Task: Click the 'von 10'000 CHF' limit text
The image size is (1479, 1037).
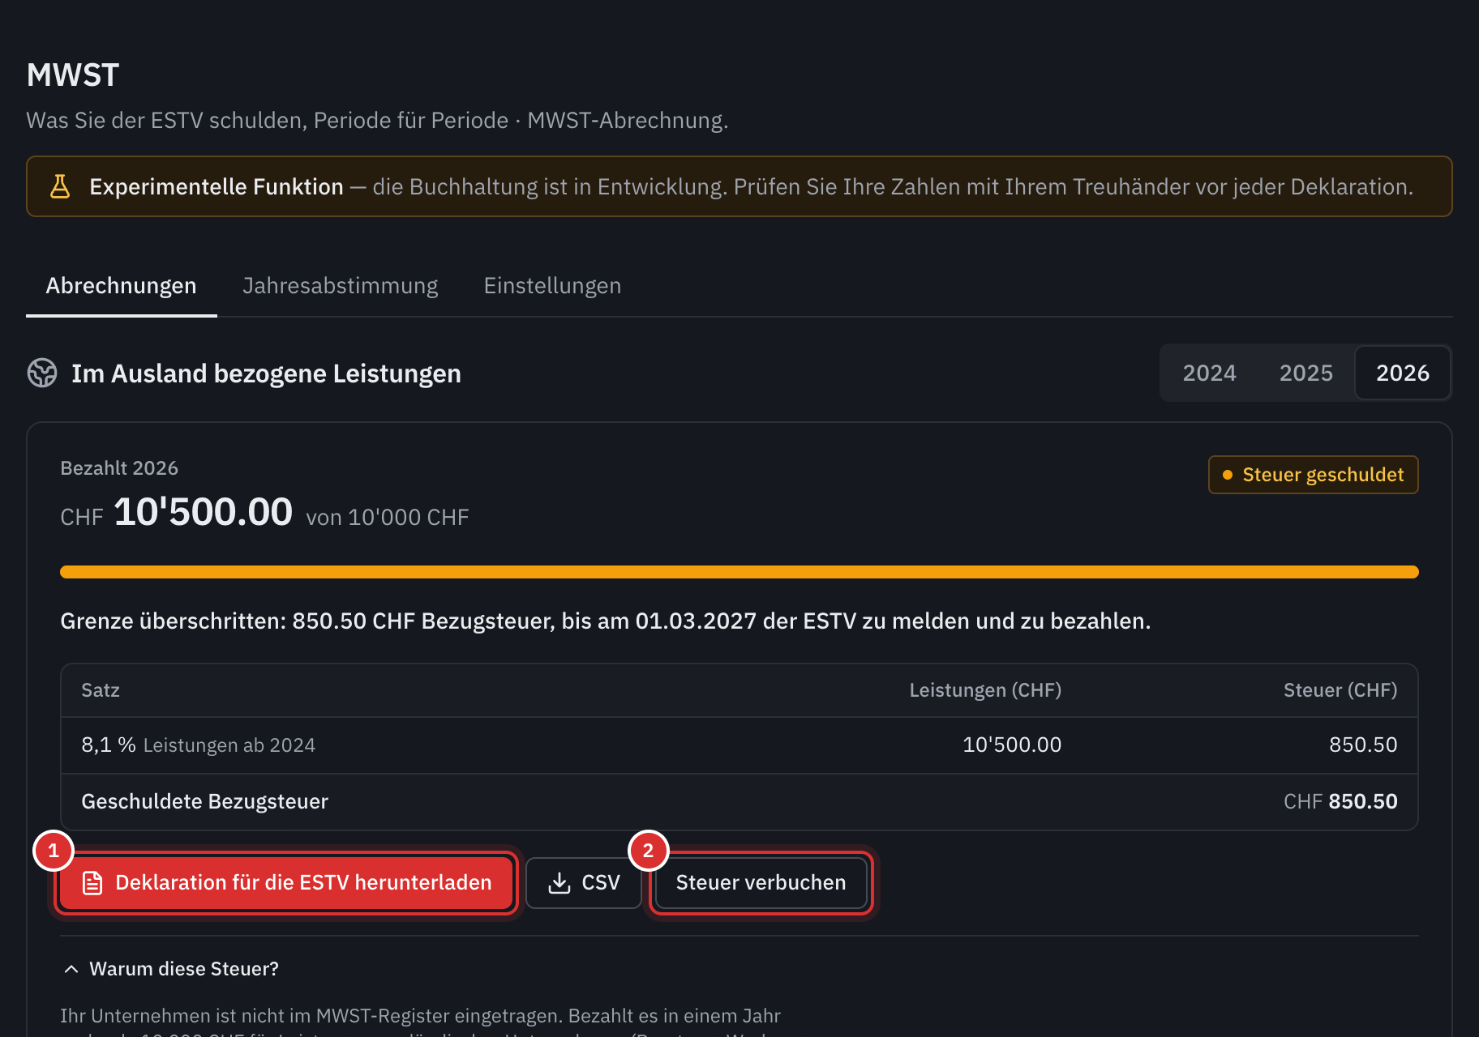Action: [x=388, y=518]
